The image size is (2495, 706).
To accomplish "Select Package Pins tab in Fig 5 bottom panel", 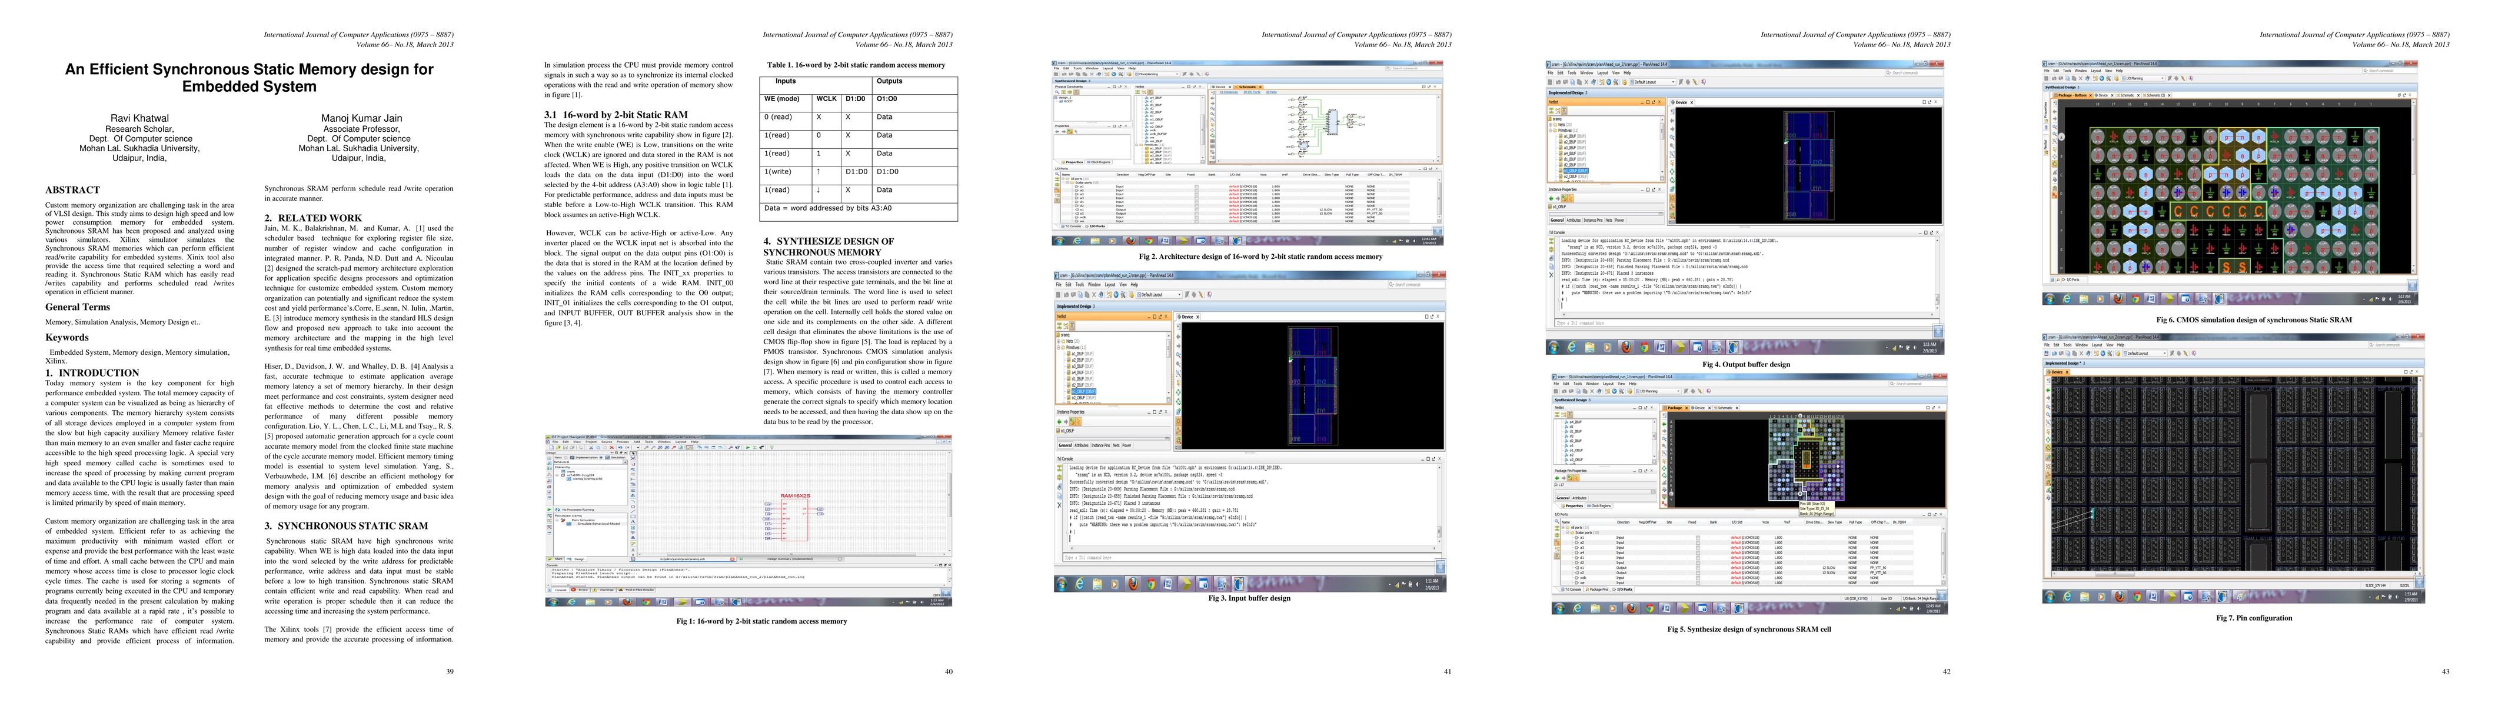I will tap(1597, 589).
